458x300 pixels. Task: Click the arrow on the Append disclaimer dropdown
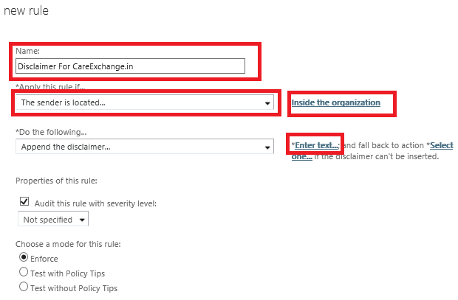click(x=267, y=147)
